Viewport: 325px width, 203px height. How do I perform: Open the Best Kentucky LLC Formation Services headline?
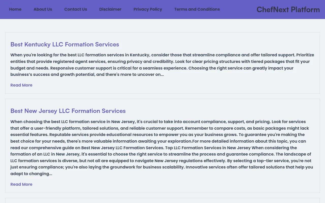pos(65,44)
